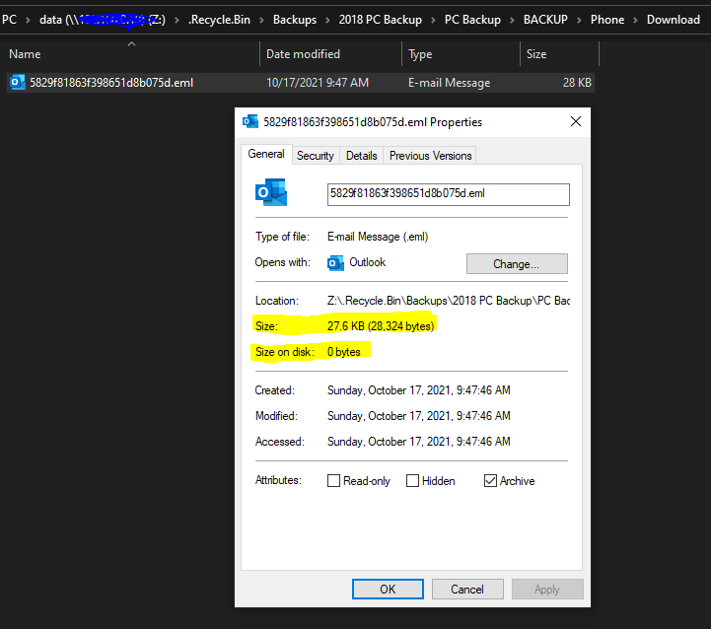Click the Change... button for Opens with

517,264
